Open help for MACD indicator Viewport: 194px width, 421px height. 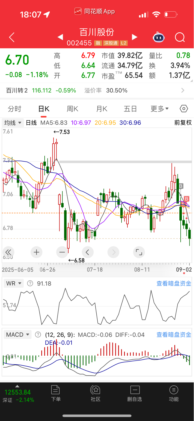tap(38, 335)
